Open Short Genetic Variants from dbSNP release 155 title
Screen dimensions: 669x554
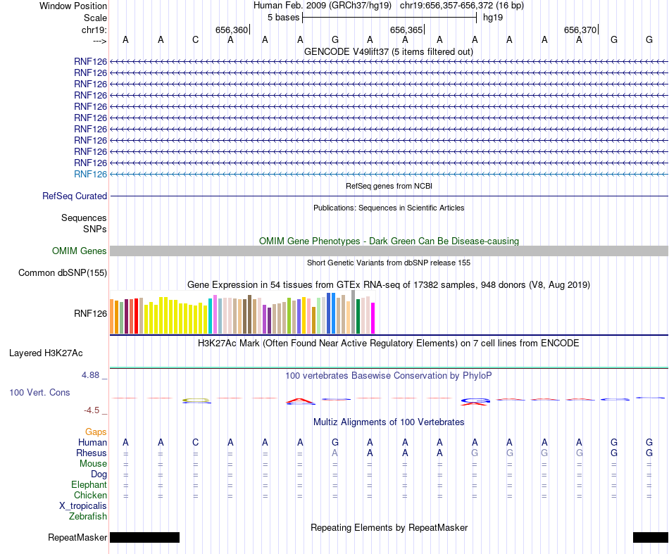coord(389,263)
